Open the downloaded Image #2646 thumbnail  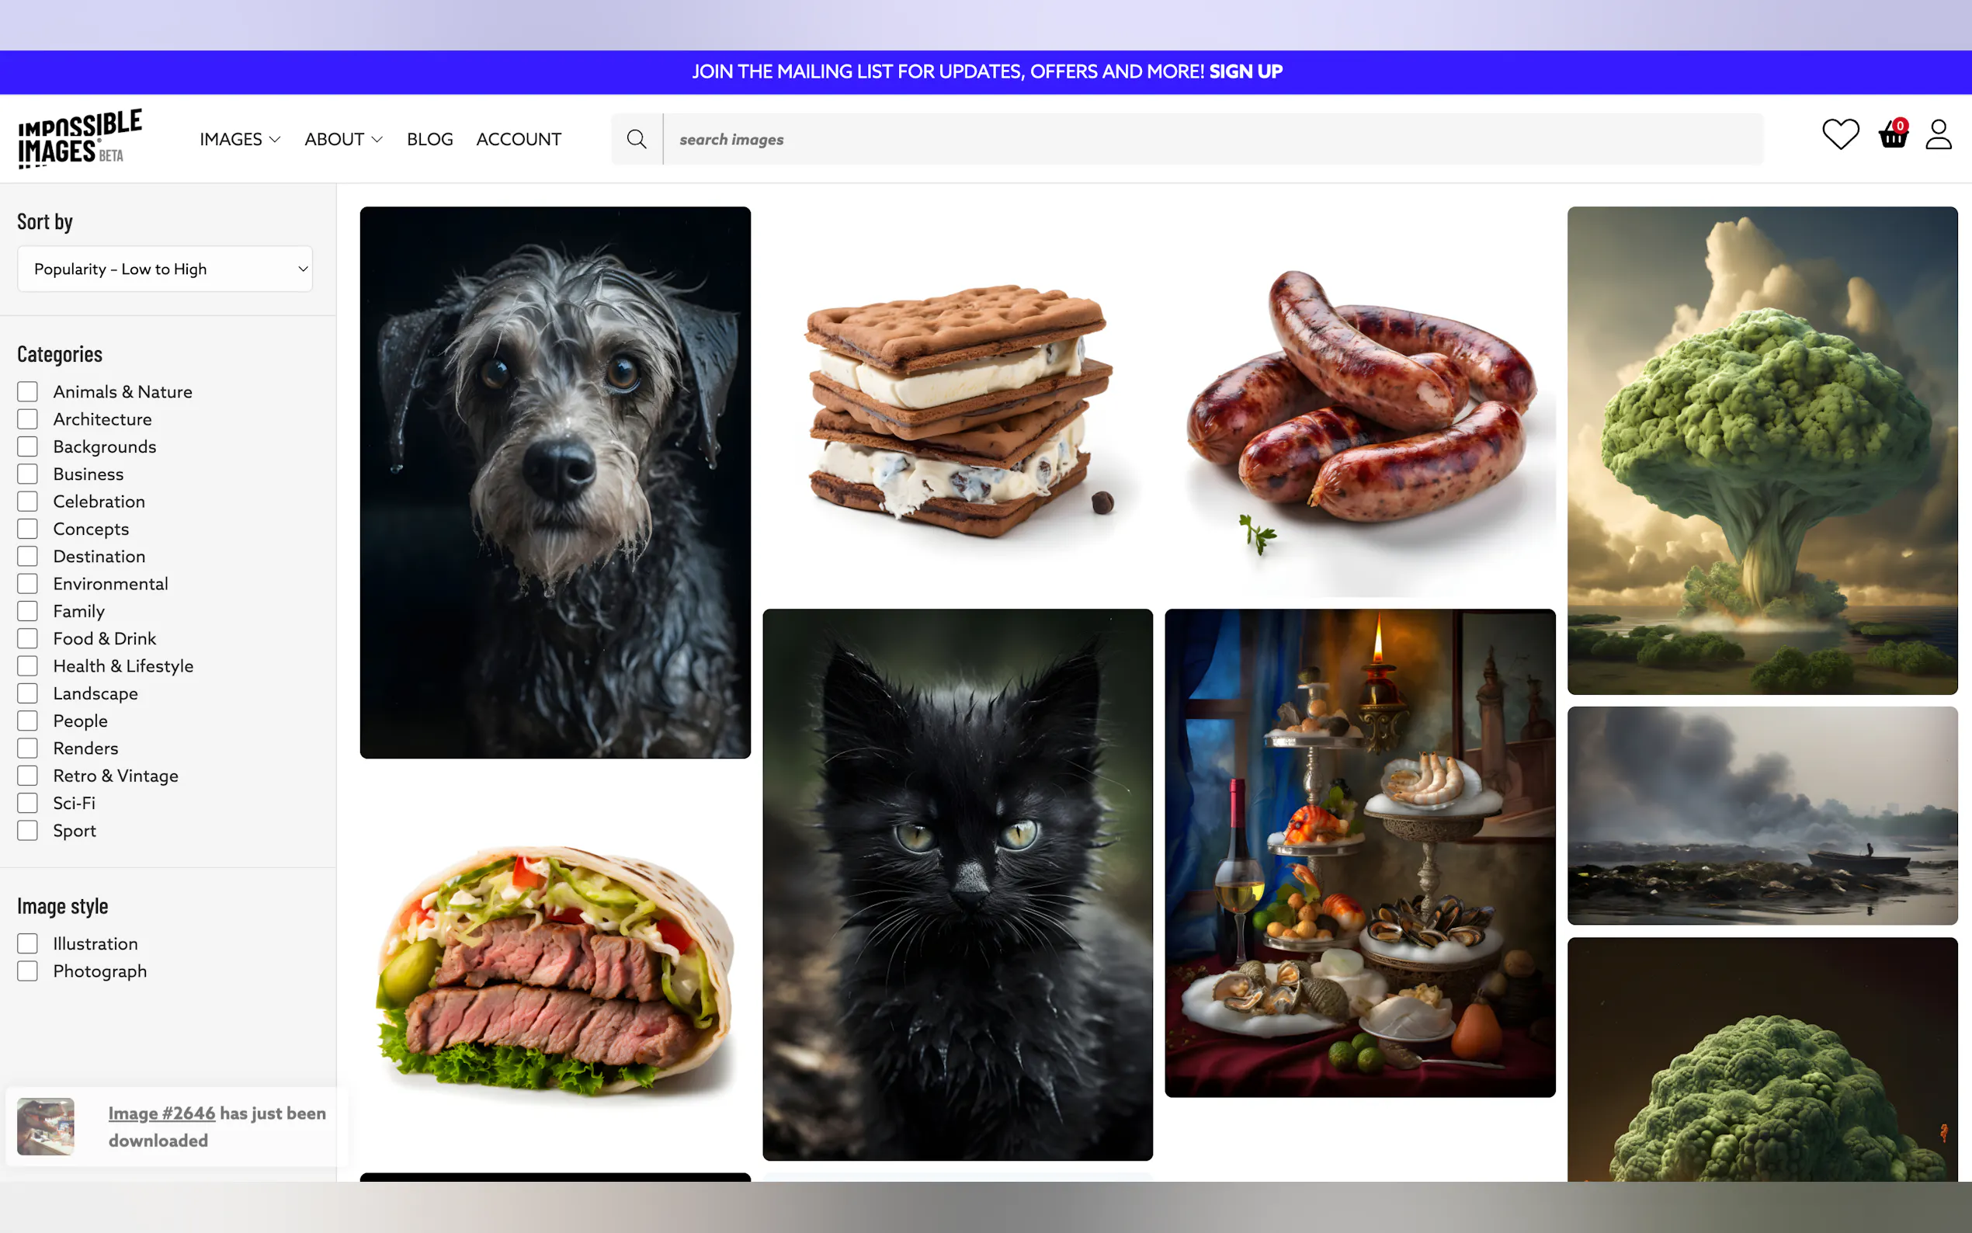click(45, 1126)
